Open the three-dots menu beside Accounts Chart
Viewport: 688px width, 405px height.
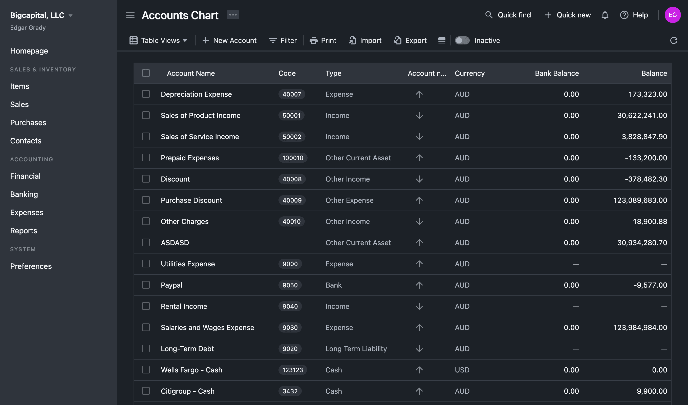click(x=233, y=15)
